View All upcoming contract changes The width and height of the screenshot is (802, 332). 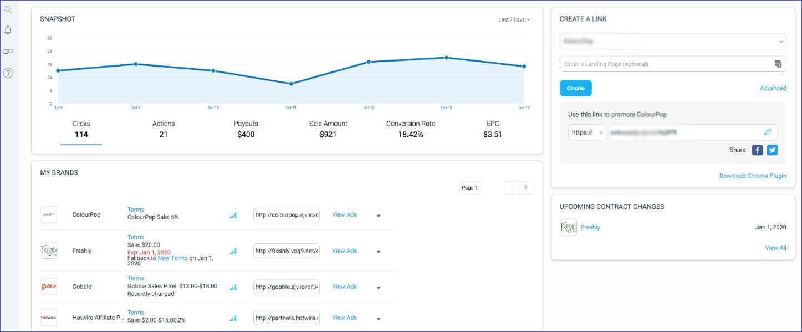[x=775, y=248]
